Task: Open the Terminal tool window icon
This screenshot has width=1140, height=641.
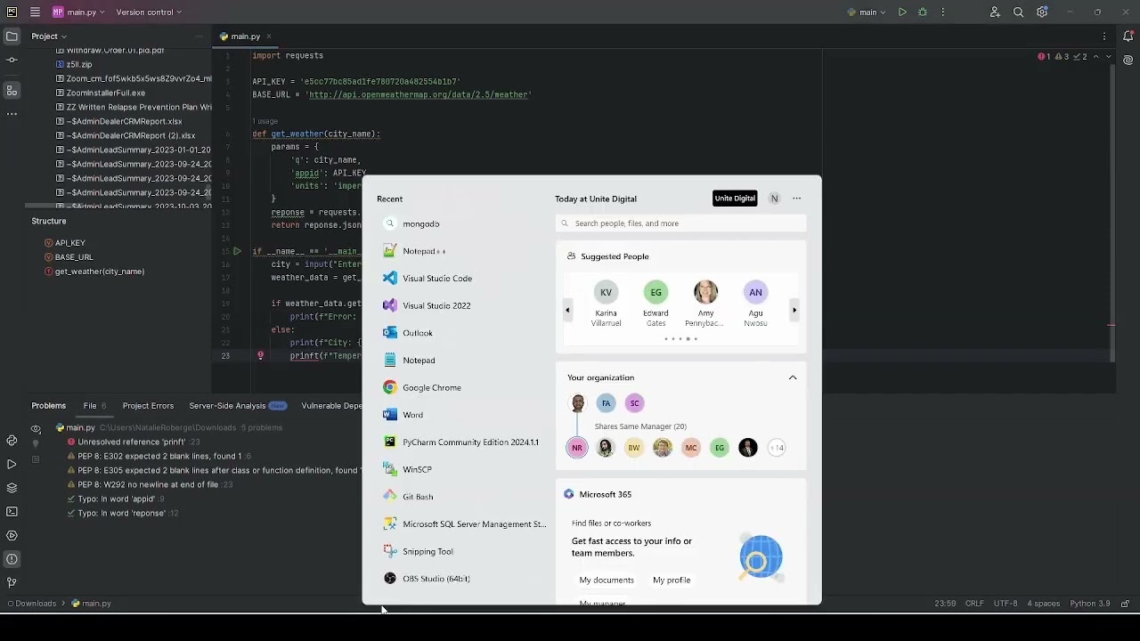Action: (12, 512)
